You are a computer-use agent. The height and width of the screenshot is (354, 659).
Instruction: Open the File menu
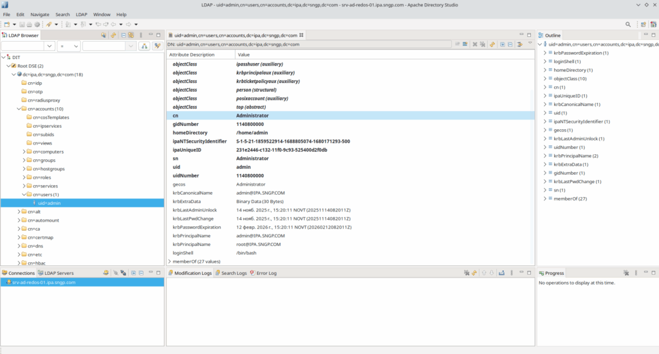pos(6,14)
